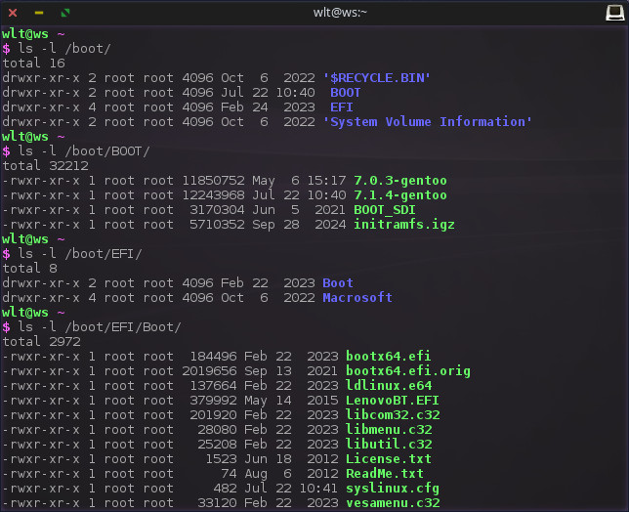Select the bootx64.efi file name
Screen dimensions: 629x512
pos(389,357)
